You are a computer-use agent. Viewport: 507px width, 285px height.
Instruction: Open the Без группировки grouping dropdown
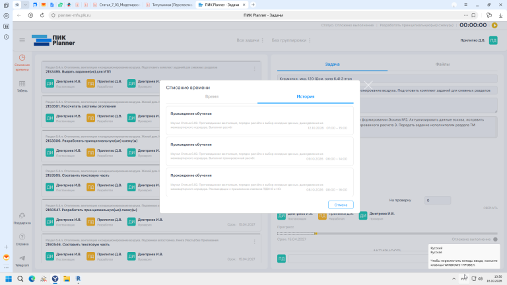pyautogui.click(x=291, y=40)
